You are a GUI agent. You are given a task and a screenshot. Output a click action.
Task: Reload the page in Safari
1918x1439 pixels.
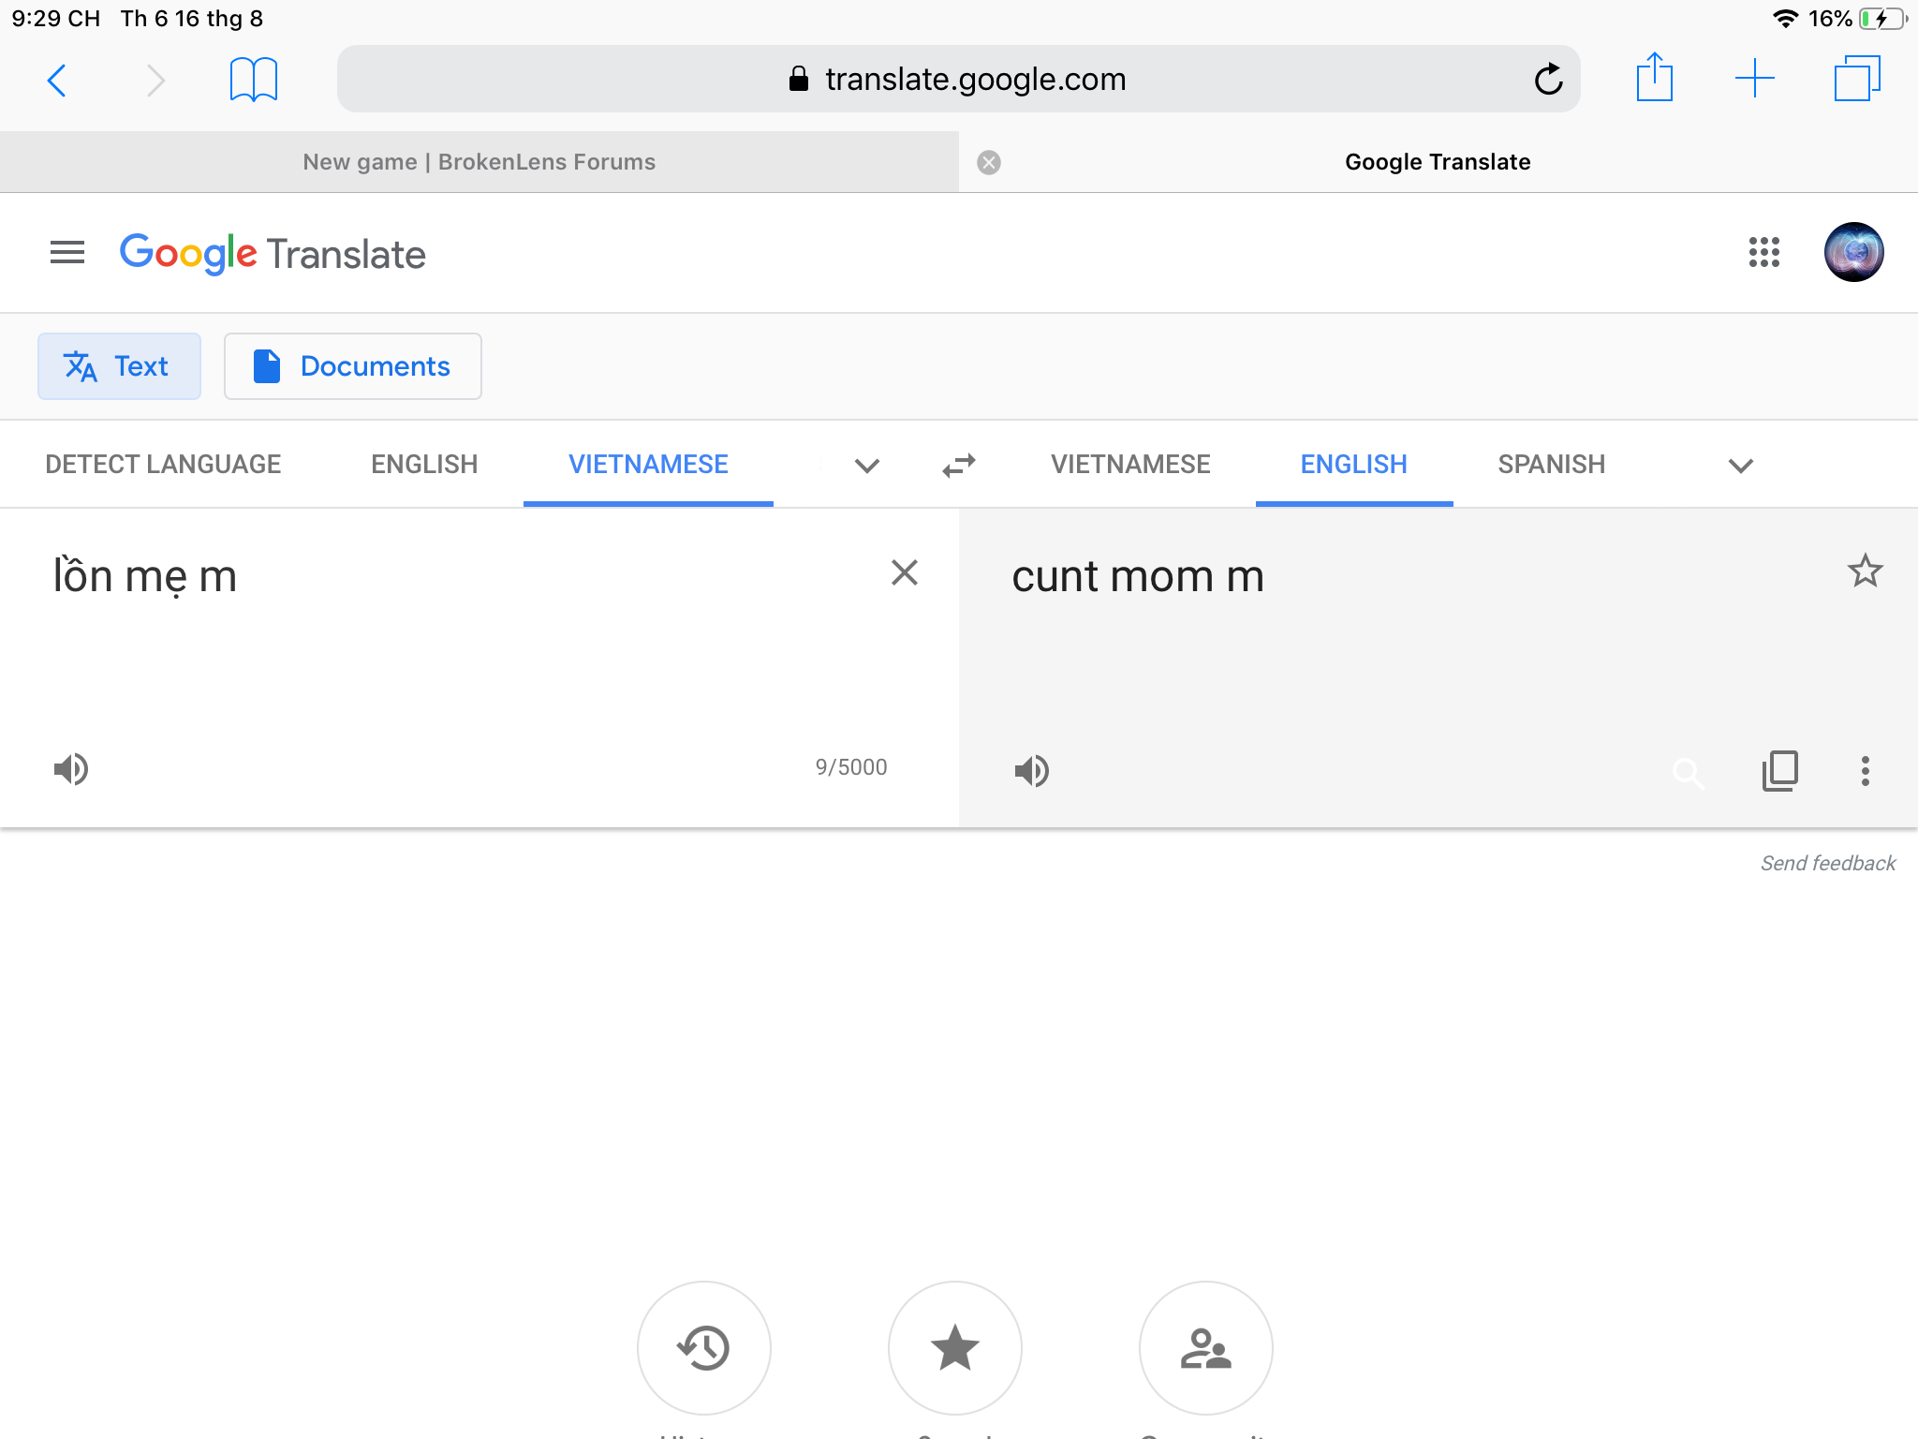[1548, 80]
